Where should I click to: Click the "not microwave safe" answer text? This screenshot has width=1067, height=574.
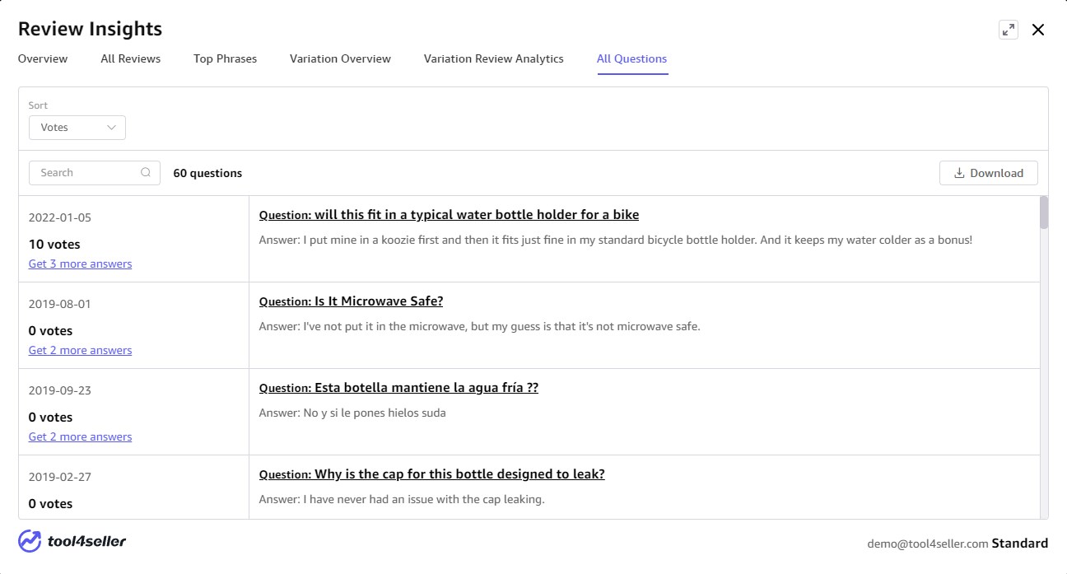479,326
